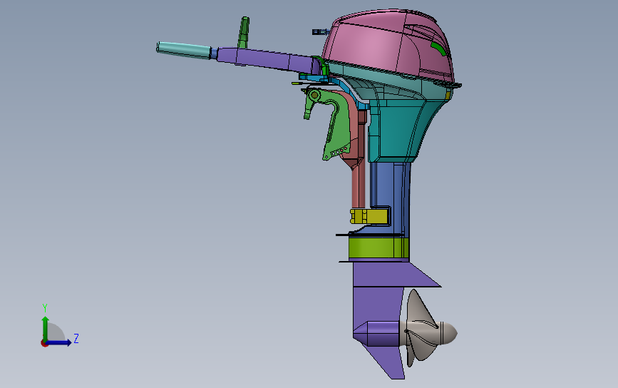The height and width of the screenshot is (388, 618).
Task: Select the purple tiller arm
Action: click(268, 59)
